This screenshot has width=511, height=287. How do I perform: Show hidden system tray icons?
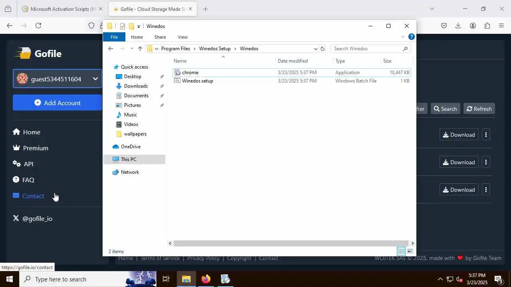(x=440, y=279)
